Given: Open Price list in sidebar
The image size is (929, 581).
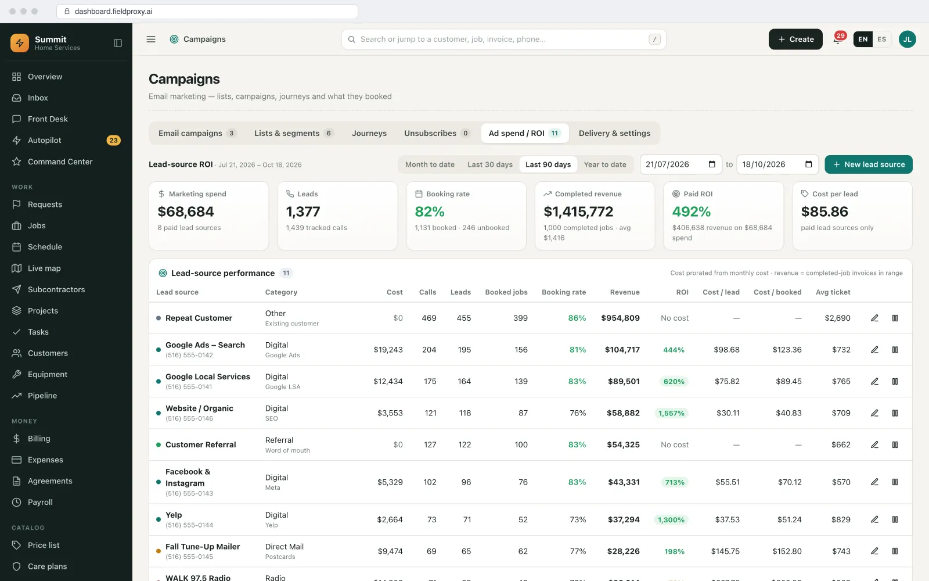Looking at the screenshot, I should click(x=66, y=546).
